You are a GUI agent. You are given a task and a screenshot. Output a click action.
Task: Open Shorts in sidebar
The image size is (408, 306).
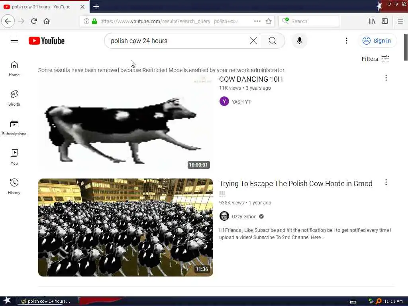point(14,98)
